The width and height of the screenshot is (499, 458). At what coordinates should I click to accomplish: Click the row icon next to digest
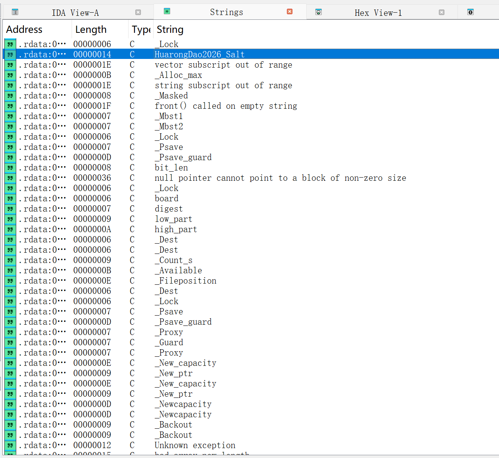pyautogui.click(x=10, y=209)
